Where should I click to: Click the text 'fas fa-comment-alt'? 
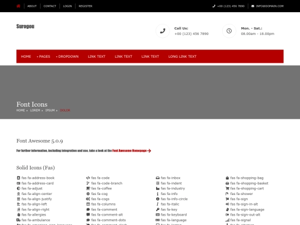tap(107, 215)
